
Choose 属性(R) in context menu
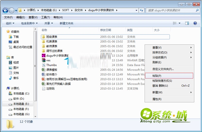tap(169, 99)
